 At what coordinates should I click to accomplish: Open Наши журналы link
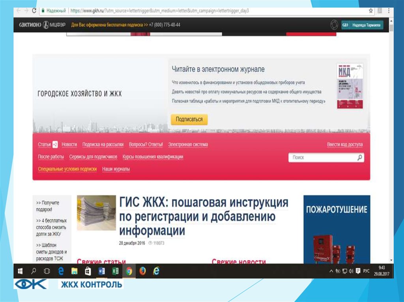tap(116, 169)
